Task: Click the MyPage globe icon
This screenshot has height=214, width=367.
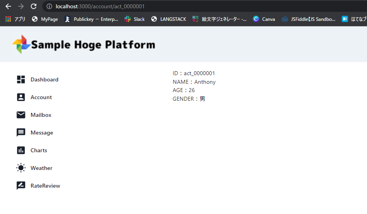Action: tap(35, 19)
